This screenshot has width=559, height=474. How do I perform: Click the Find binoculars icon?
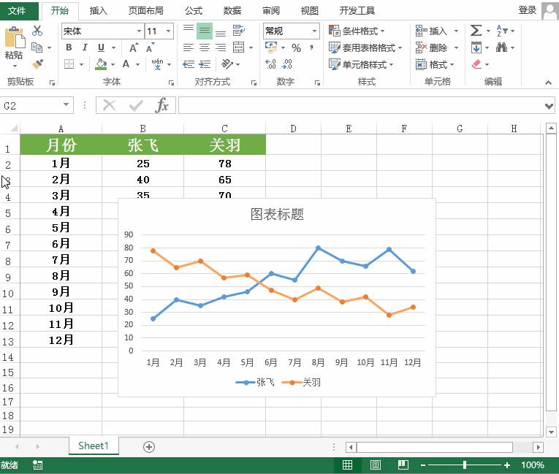click(x=501, y=47)
